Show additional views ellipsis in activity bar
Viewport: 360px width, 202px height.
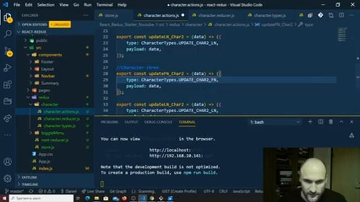click(x=7, y=135)
